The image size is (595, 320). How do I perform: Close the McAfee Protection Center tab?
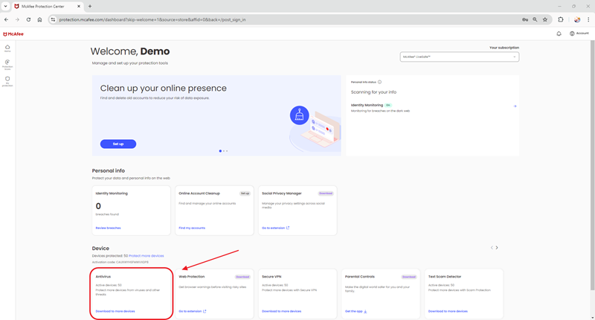79,6
